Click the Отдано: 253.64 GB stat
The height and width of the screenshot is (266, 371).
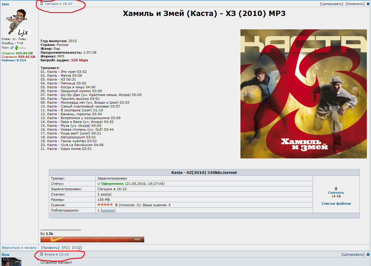tap(17, 53)
